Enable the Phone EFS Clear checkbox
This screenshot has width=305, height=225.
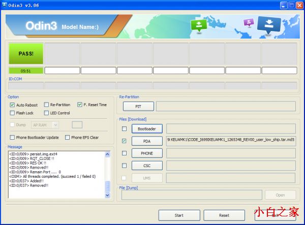click(67, 137)
